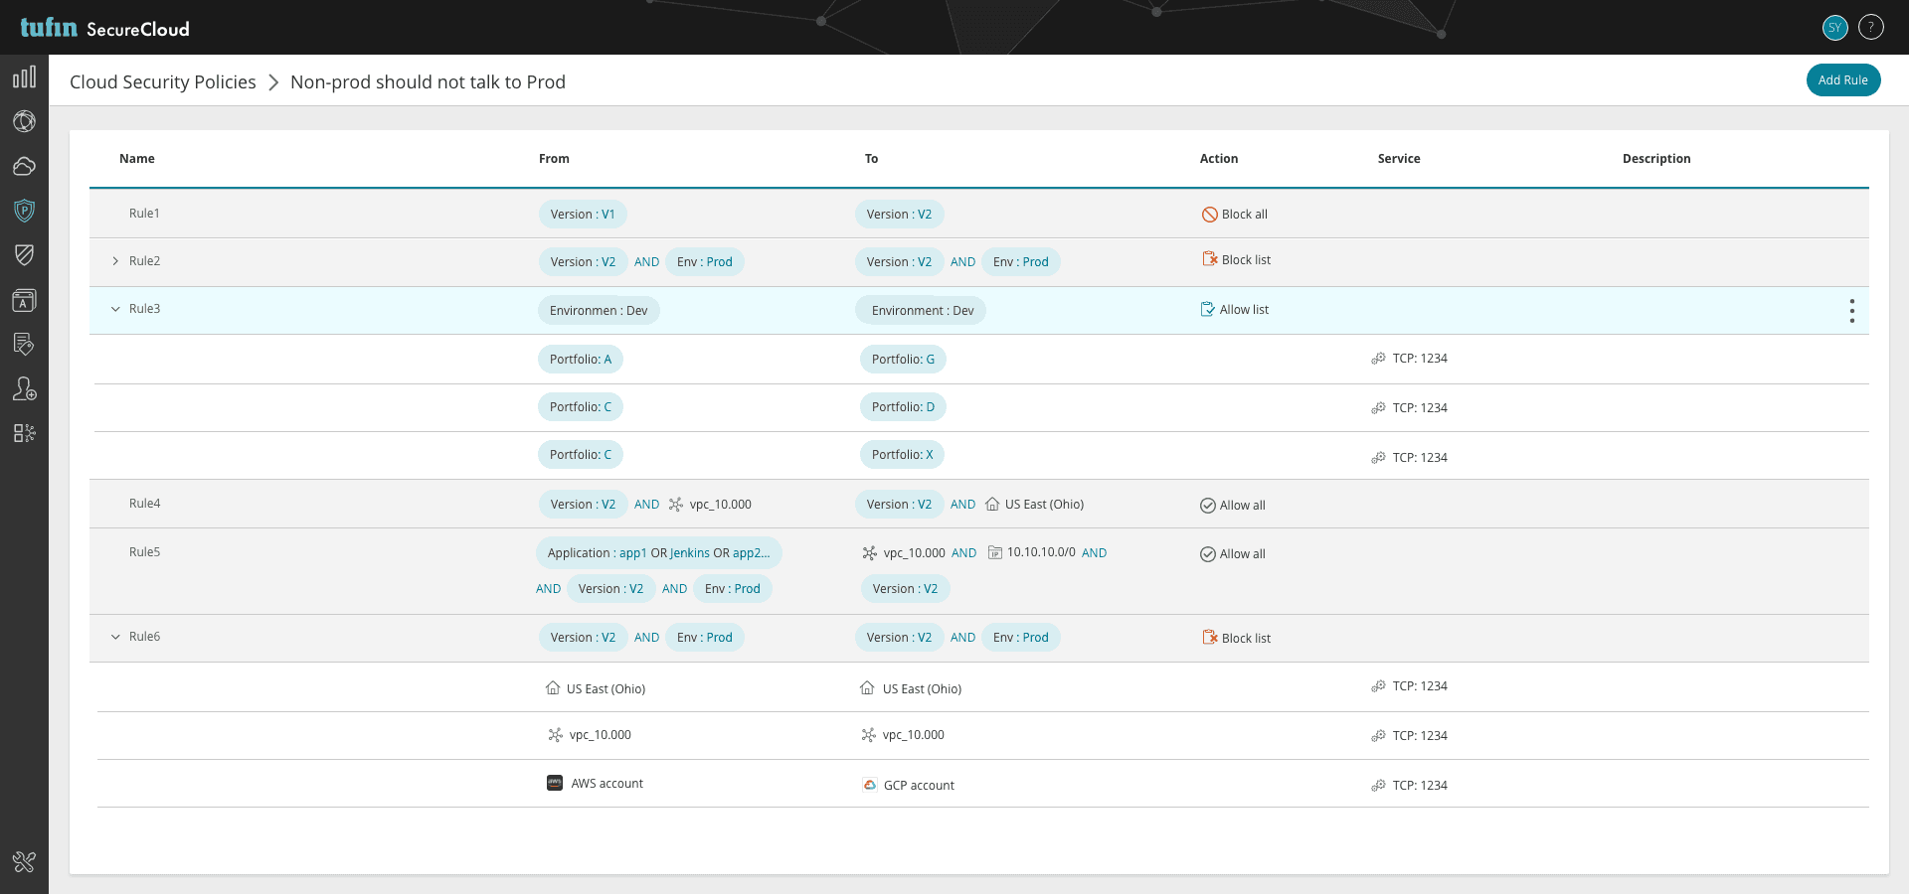Open the cloud sidebar icon

[24, 166]
